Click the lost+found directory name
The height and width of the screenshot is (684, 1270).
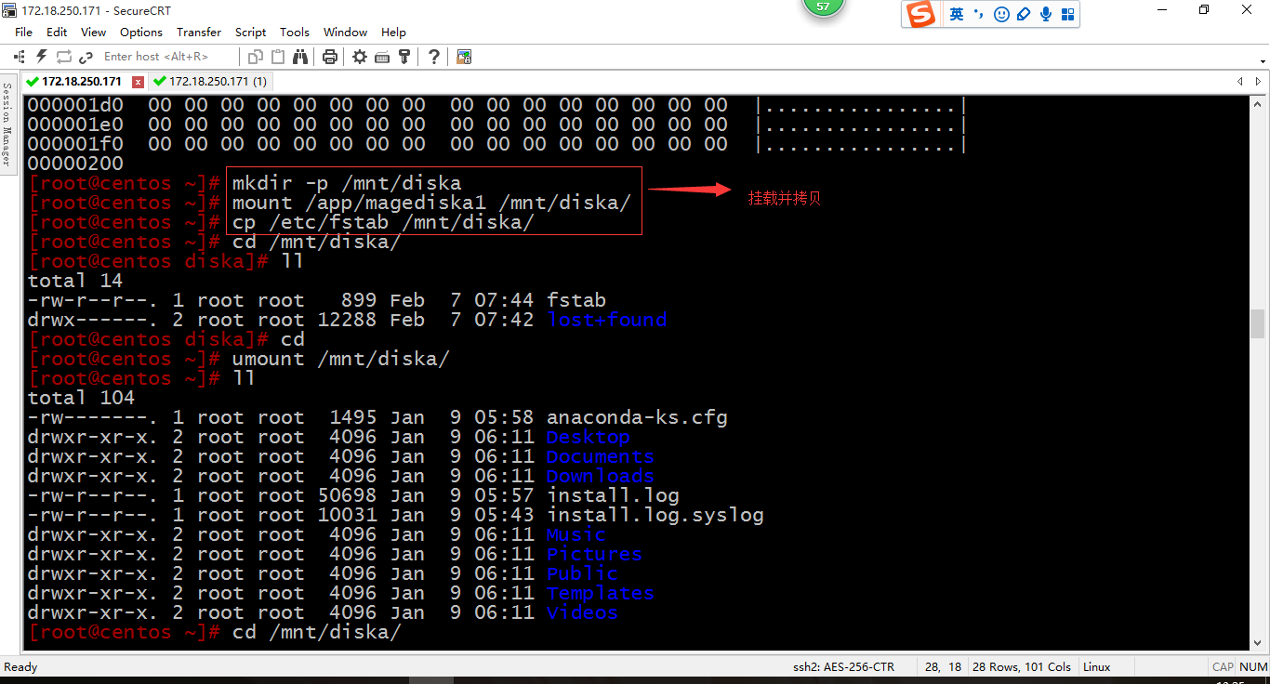(x=606, y=320)
